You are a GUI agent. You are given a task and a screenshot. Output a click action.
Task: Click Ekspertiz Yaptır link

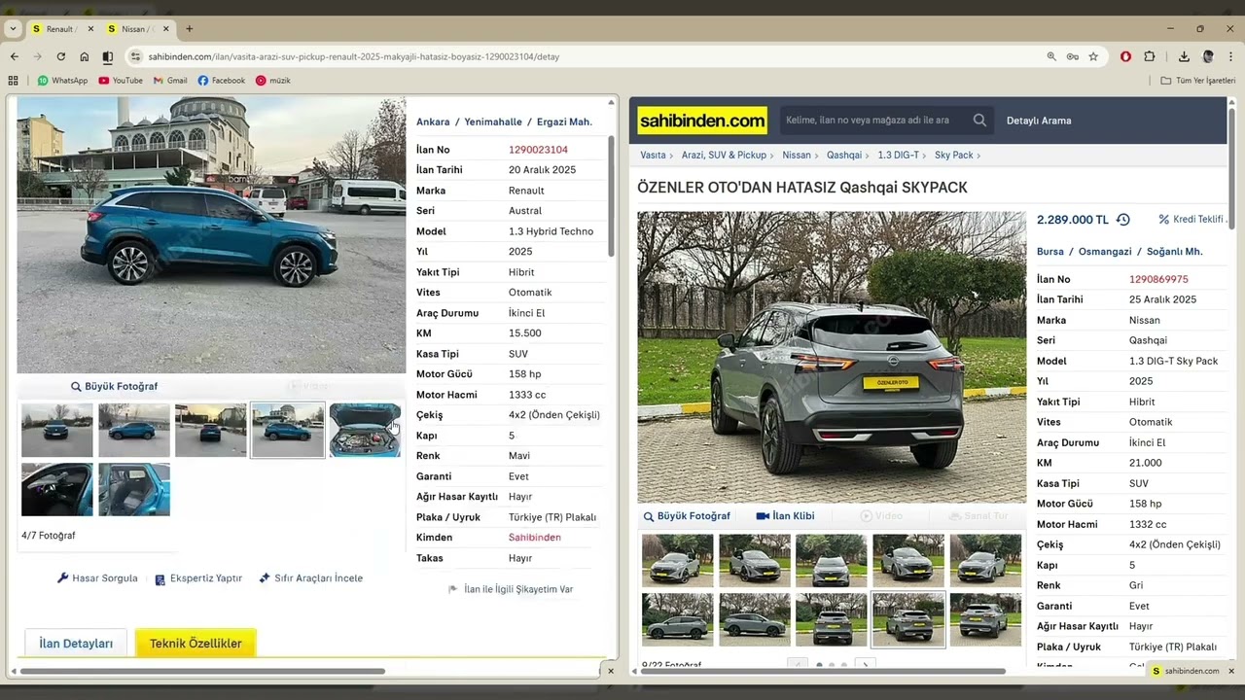coord(198,578)
